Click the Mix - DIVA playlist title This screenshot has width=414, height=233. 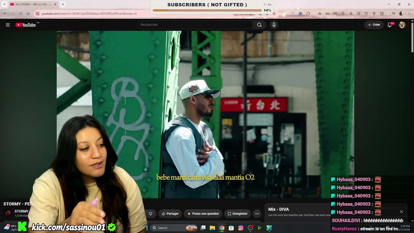[278, 209]
